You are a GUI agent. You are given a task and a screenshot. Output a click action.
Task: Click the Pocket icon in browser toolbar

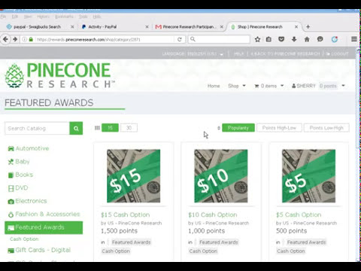(281, 39)
